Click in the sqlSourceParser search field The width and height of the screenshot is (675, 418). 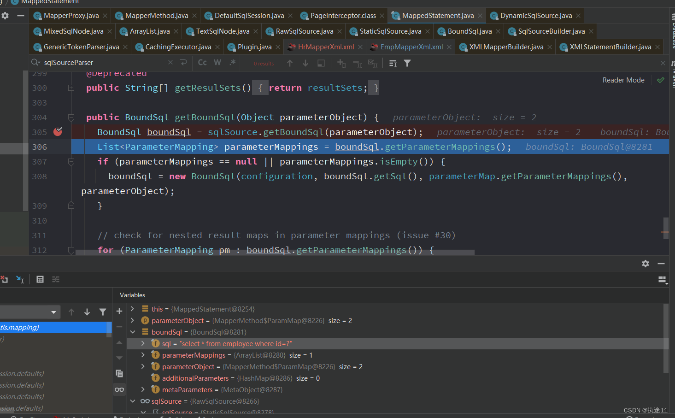tap(104, 62)
